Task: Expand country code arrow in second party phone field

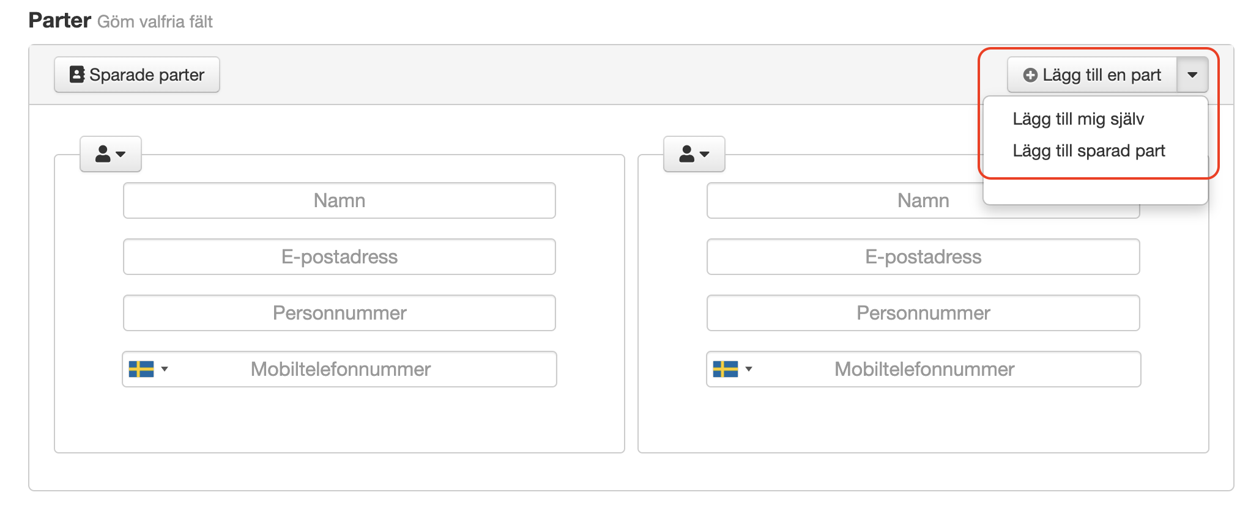Action: point(749,369)
